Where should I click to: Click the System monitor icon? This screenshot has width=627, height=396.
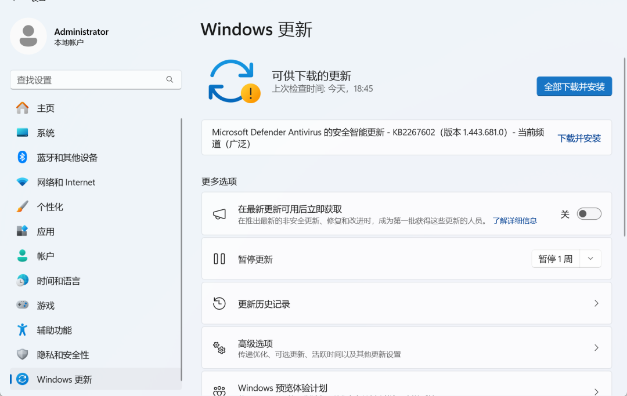tap(23, 133)
